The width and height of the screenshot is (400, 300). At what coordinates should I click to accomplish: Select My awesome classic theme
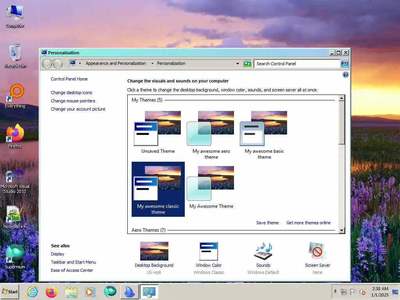click(158, 189)
